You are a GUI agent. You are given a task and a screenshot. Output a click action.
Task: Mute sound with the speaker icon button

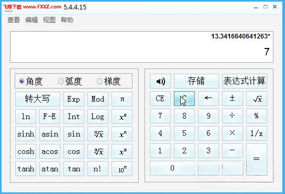pyautogui.click(x=160, y=81)
